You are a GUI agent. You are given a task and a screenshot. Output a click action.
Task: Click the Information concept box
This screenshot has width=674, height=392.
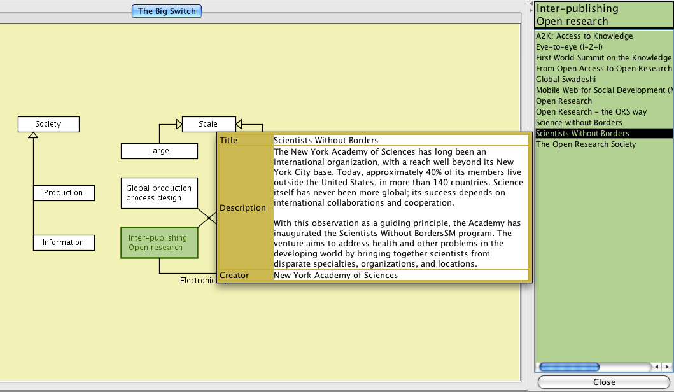coord(63,242)
